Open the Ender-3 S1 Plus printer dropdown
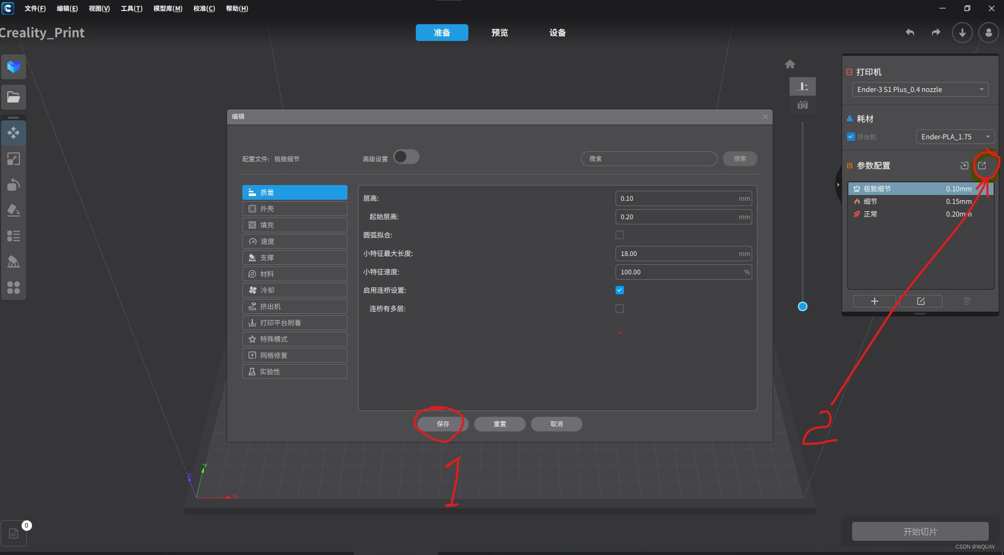The height and width of the screenshot is (555, 1004). (x=920, y=89)
